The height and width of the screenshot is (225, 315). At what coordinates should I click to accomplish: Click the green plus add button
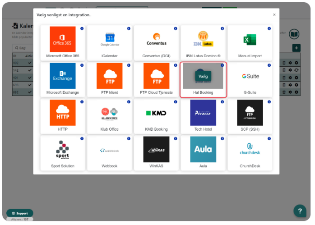tap(296, 48)
